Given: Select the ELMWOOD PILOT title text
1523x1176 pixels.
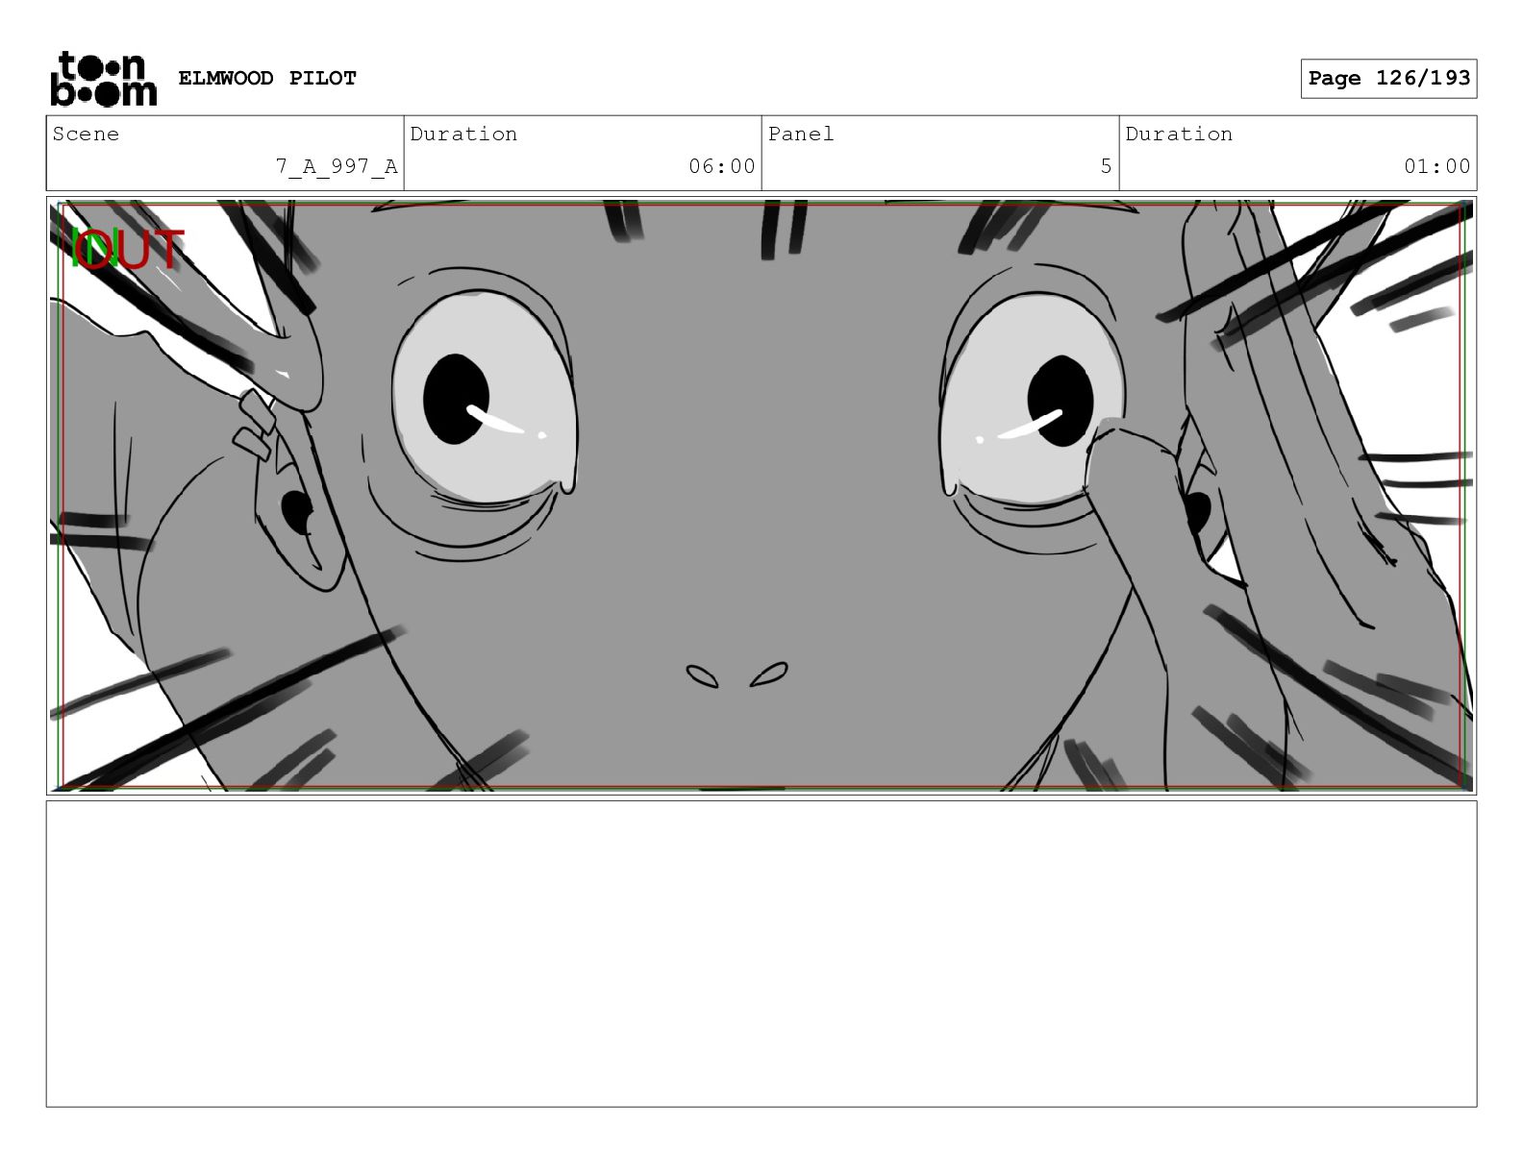Looking at the screenshot, I should [x=267, y=78].
